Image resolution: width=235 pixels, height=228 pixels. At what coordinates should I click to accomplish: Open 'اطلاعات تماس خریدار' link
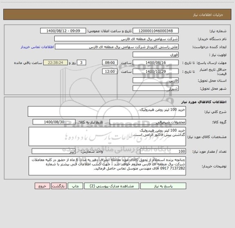37,47
